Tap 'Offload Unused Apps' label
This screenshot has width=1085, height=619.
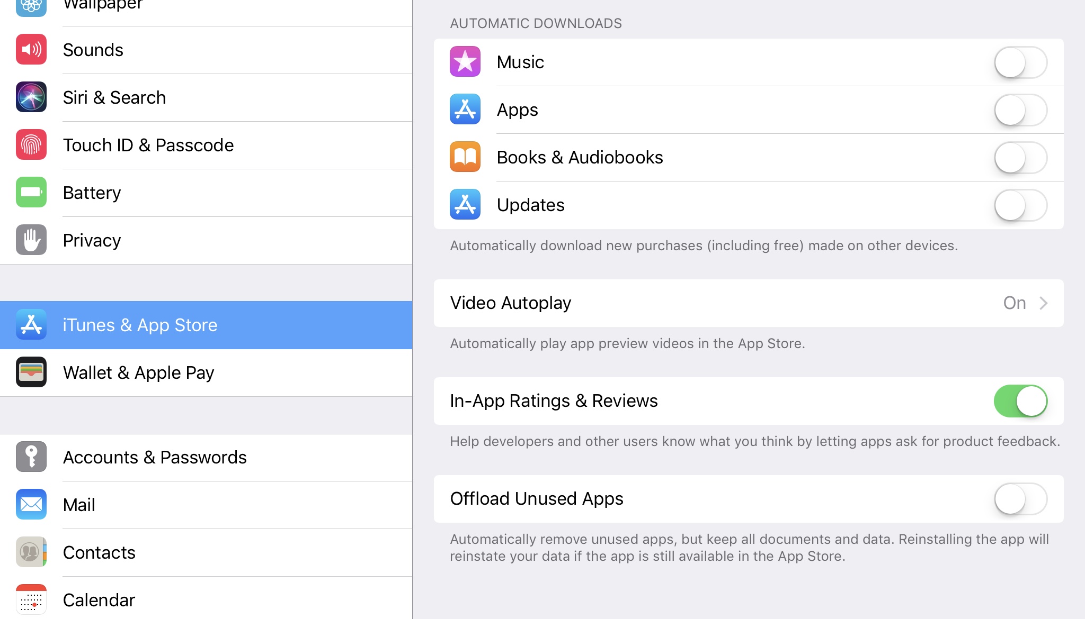pos(536,499)
